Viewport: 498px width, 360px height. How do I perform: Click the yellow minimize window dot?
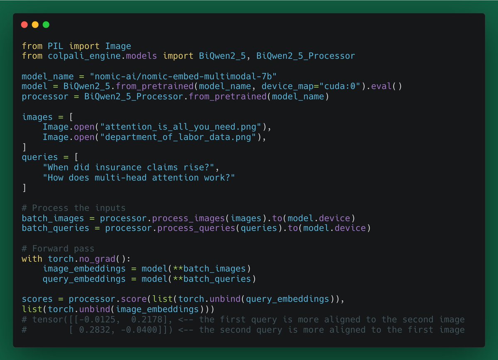[x=35, y=25]
